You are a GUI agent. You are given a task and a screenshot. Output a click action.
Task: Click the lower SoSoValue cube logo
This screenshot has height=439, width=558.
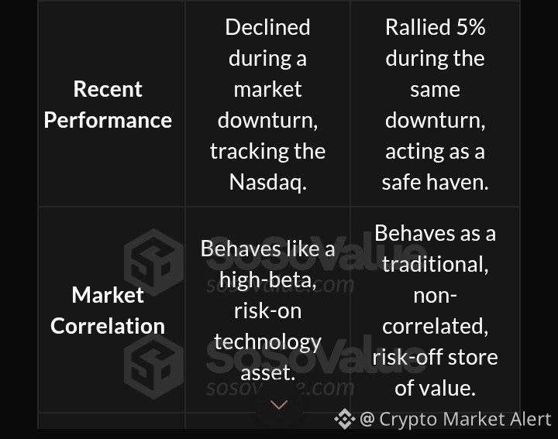pos(154,367)
